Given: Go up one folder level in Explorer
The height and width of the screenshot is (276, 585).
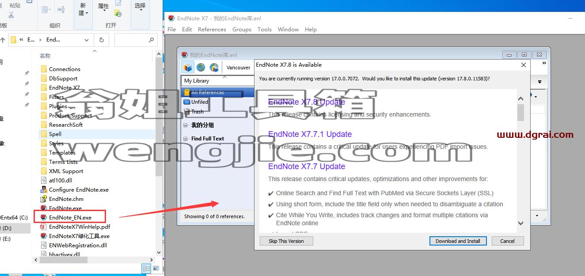Looking at the screenshot, I should 3,40.
